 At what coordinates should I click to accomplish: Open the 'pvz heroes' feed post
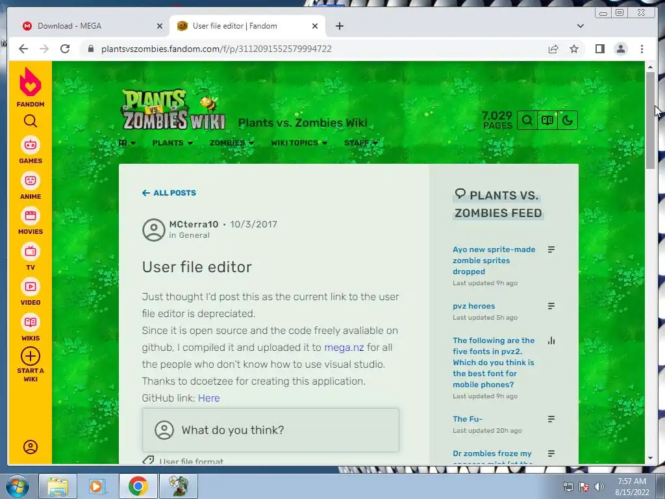(473, 306)
